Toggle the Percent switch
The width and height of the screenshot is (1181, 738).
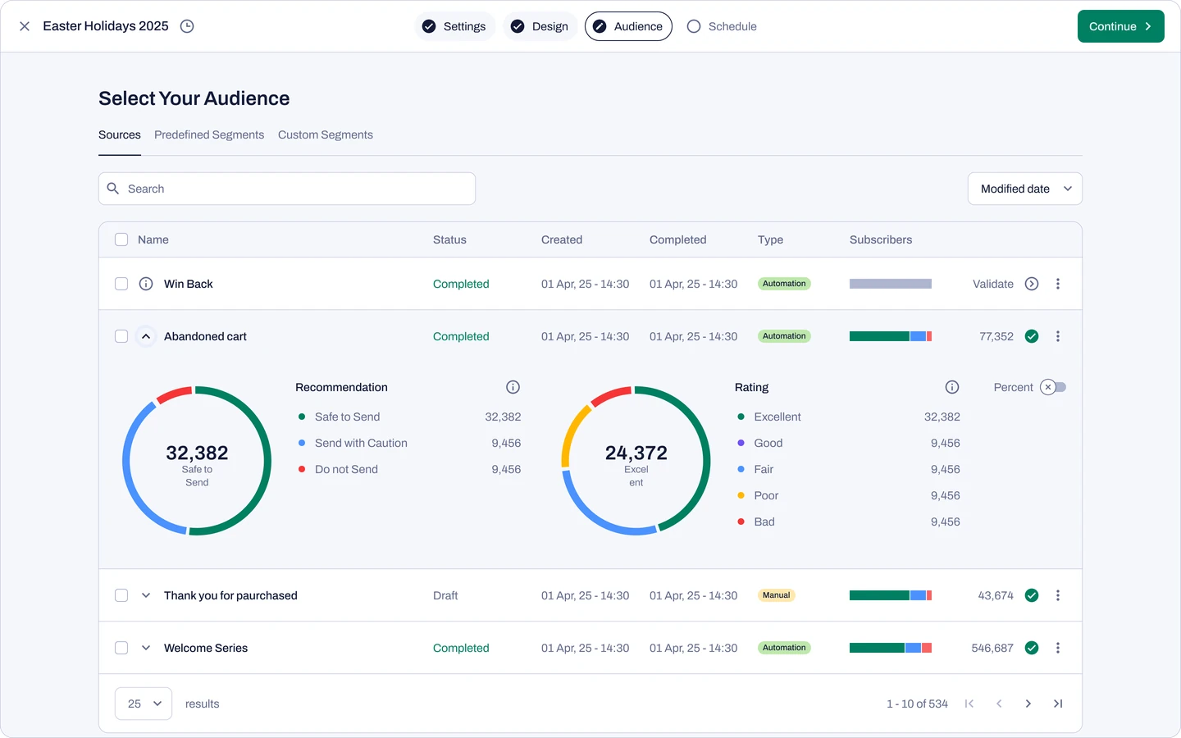pyautogui.click(x=1053, y=387)
